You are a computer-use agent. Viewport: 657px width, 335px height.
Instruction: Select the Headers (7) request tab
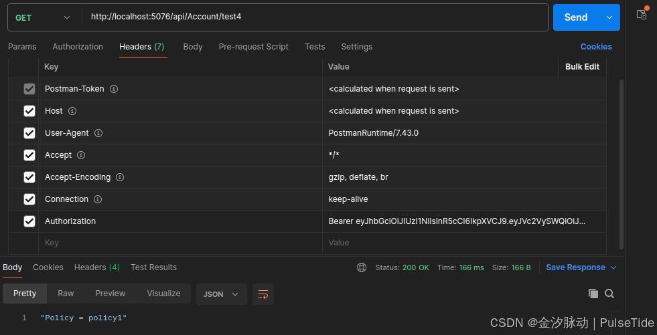[x=141, y=47]
